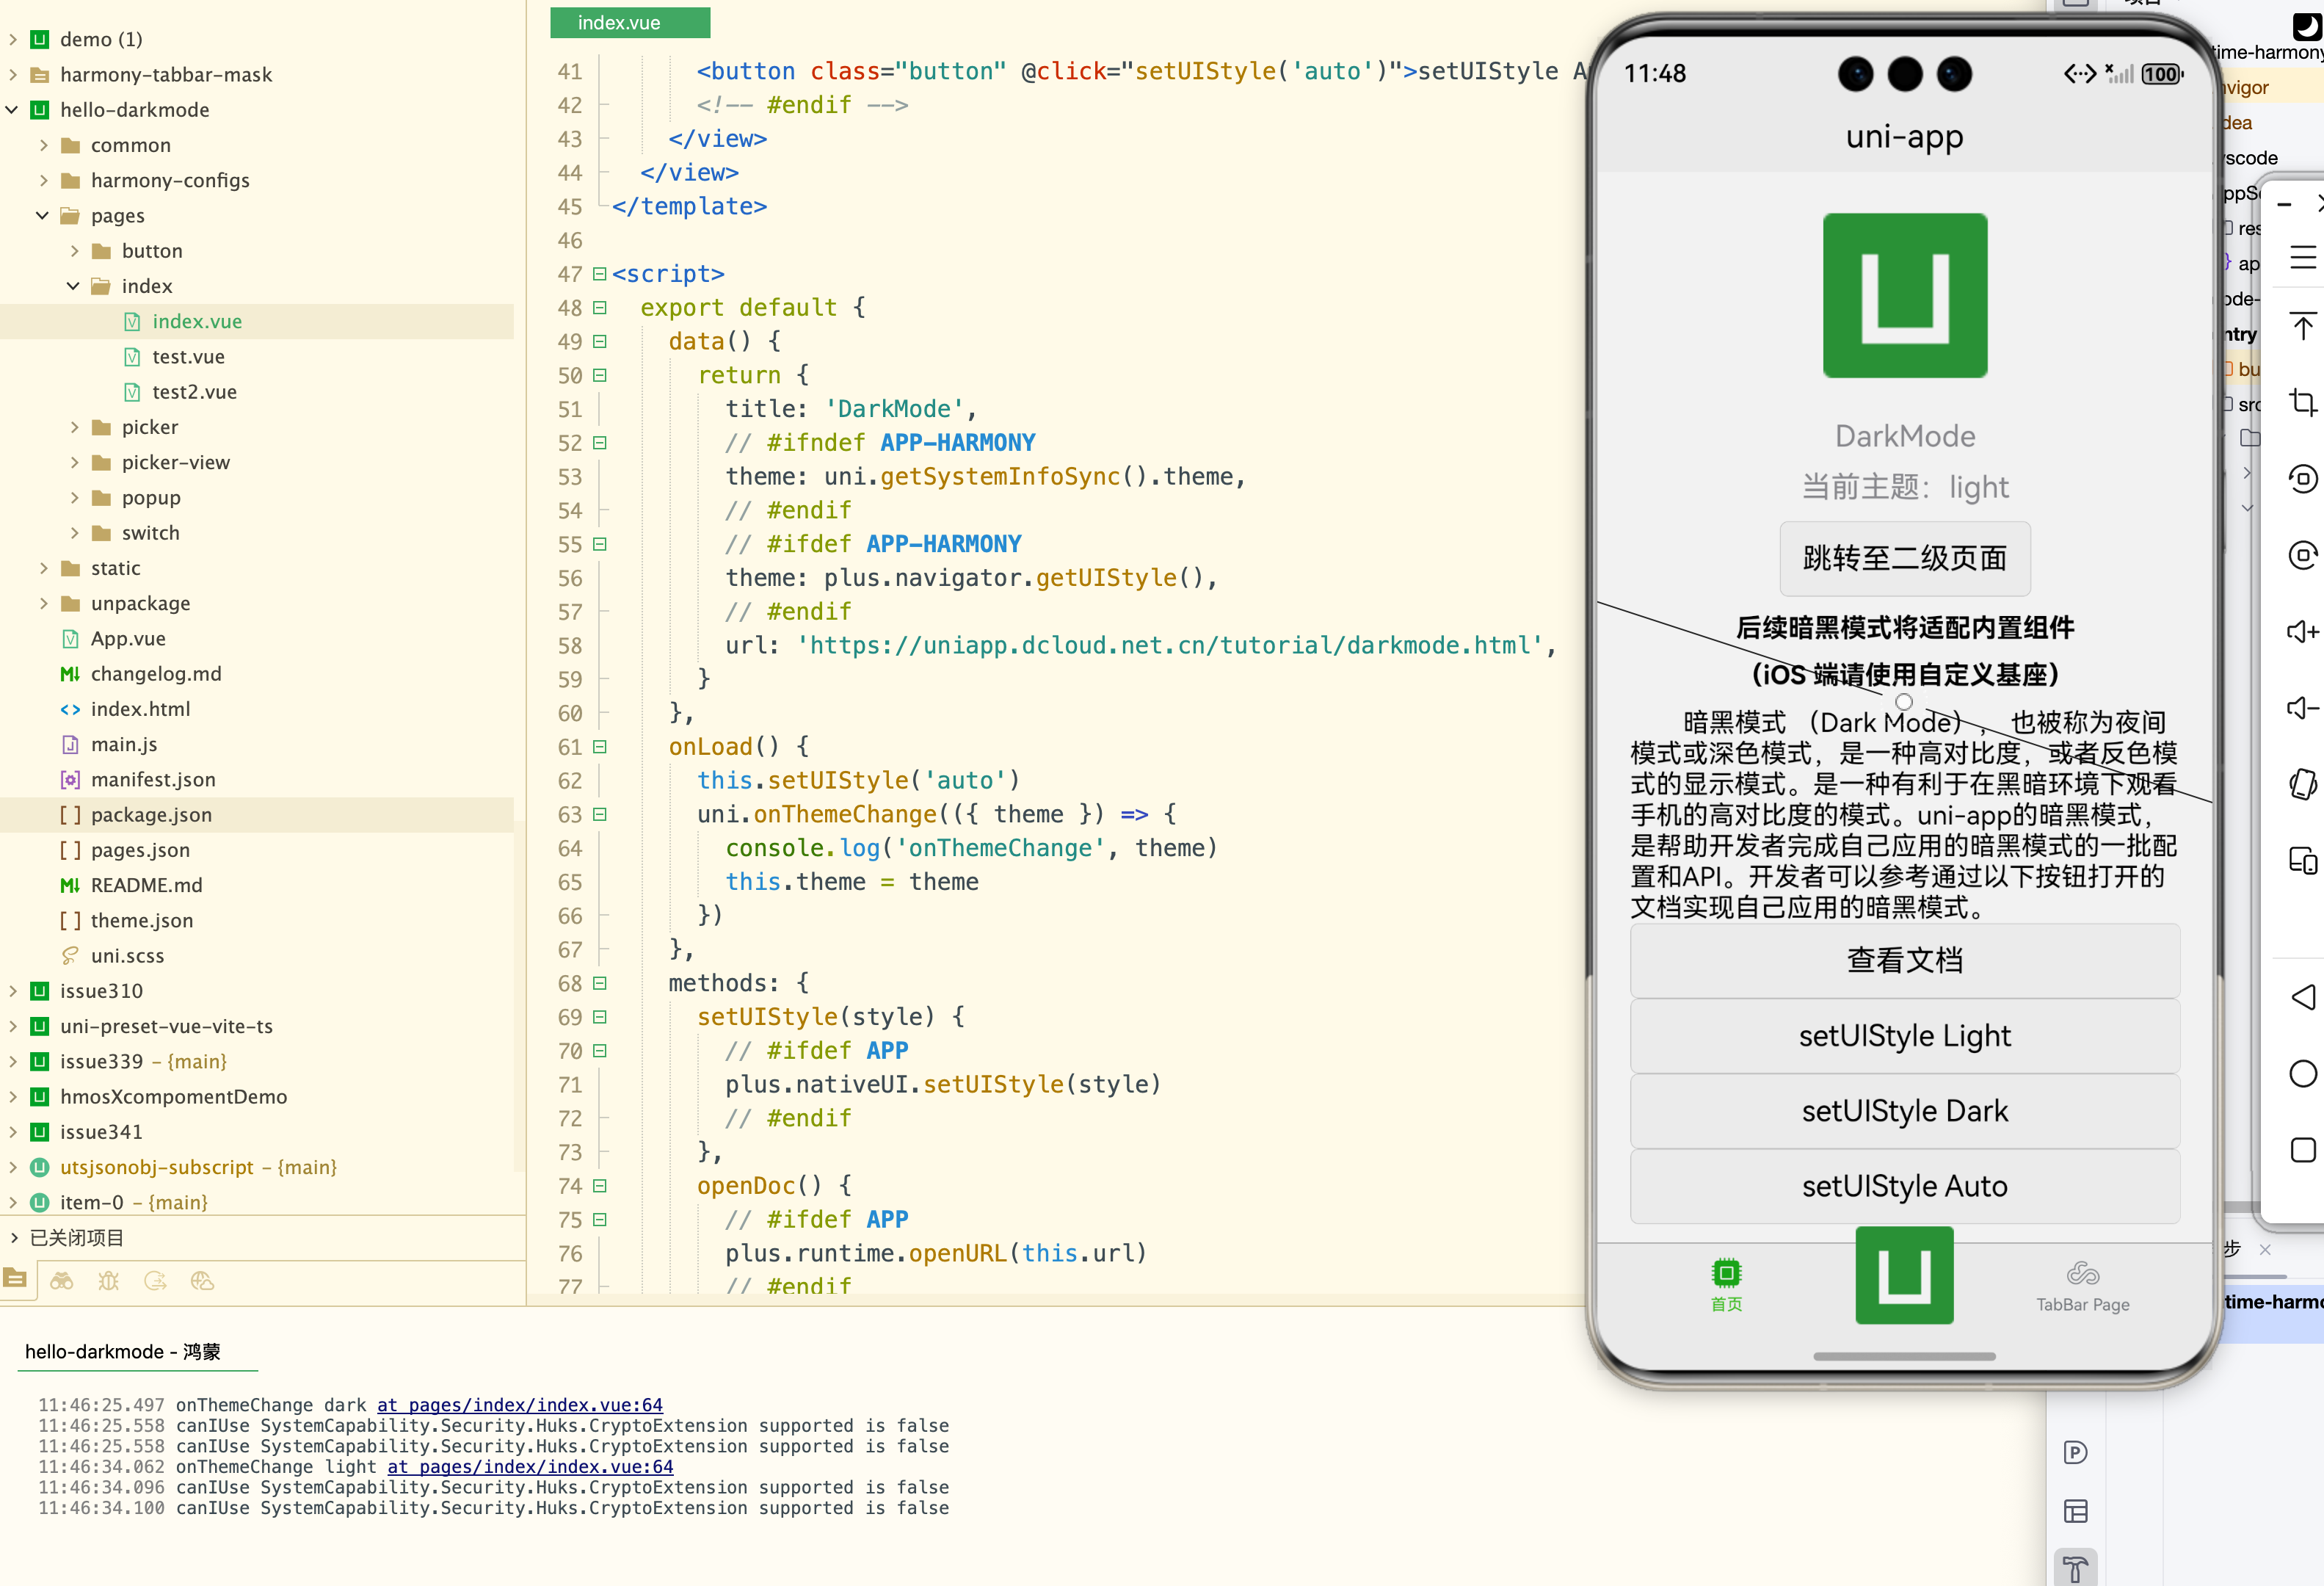Expand the 已关闭项目 section
The width and height of the screenshot is (2324, 1586).
13,1238
